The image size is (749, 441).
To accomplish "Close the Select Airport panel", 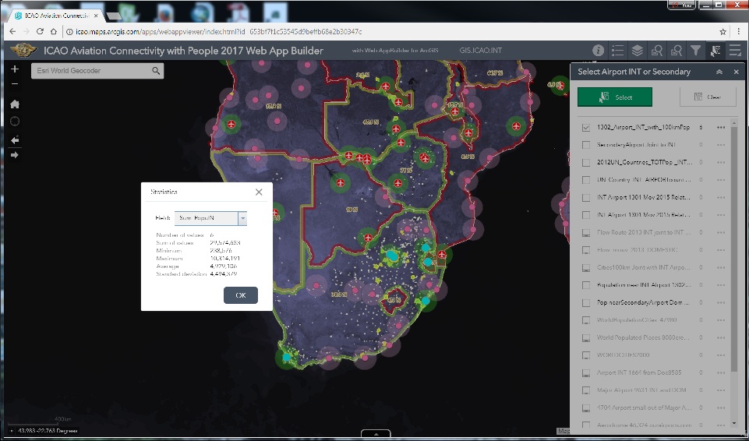I will 736,72.
